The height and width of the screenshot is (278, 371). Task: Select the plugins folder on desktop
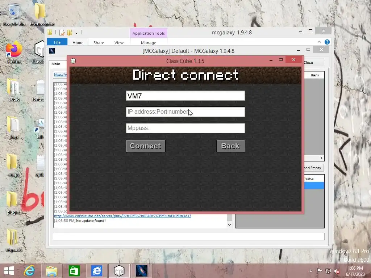pyautogui.click(x=14, y=203)
